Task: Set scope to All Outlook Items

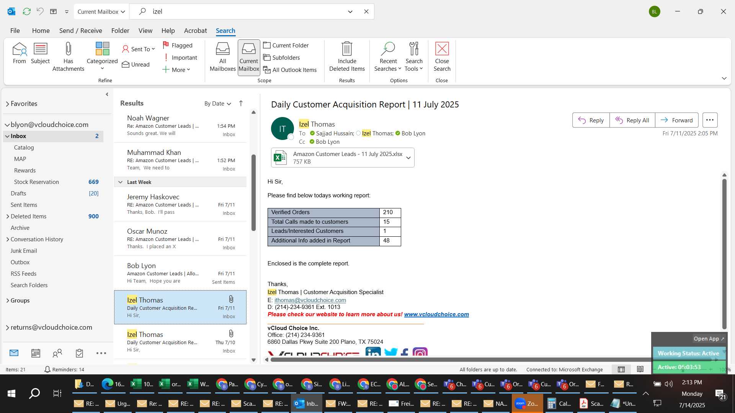Action: [x=290, y=70]
